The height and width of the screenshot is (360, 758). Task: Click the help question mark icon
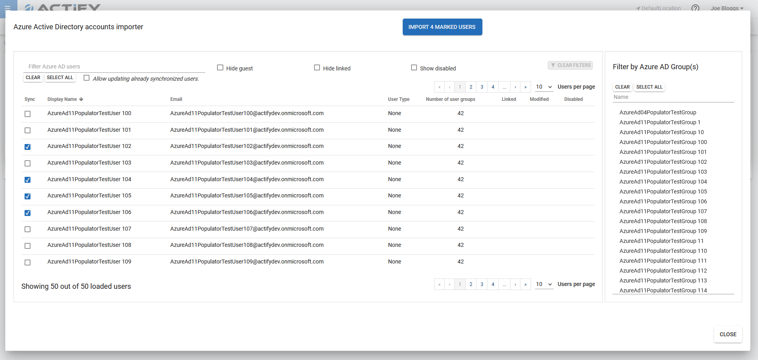[x=695, y=8]
